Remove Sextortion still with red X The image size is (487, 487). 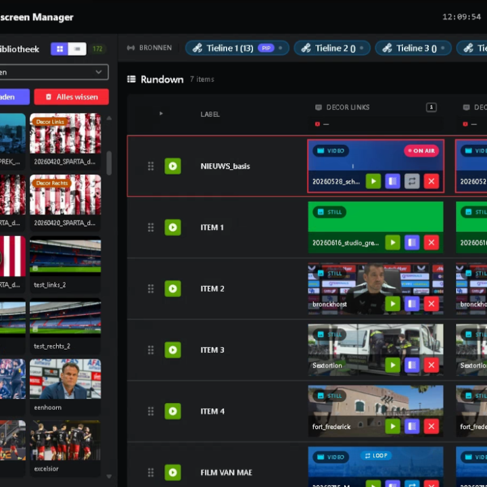[432, 365]
